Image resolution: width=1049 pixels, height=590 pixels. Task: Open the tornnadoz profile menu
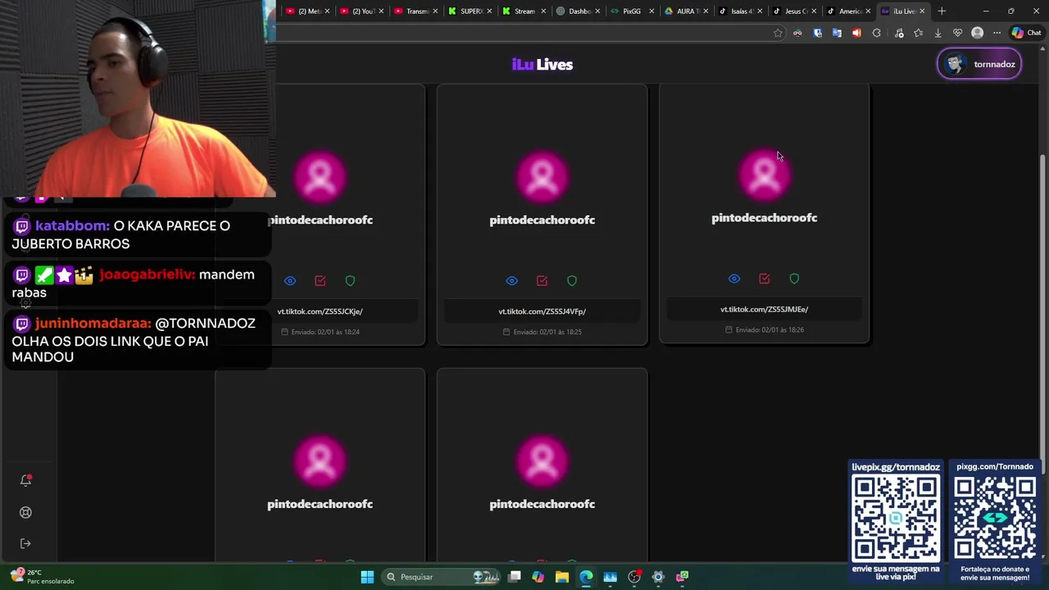point(979,64)
